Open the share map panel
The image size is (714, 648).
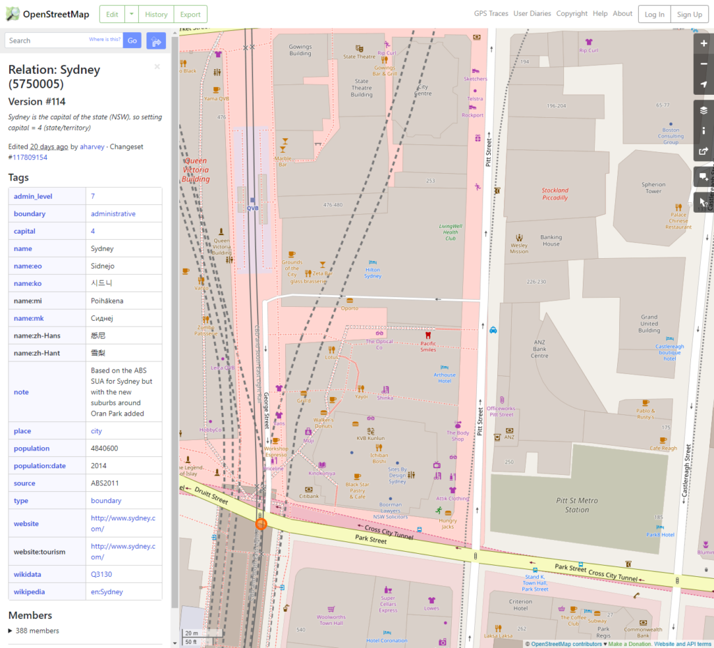coord(704,151)
